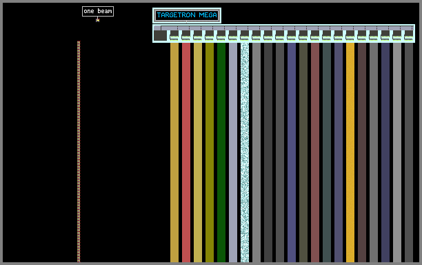Click the large dark square left of the emitters

pos(161,36)
